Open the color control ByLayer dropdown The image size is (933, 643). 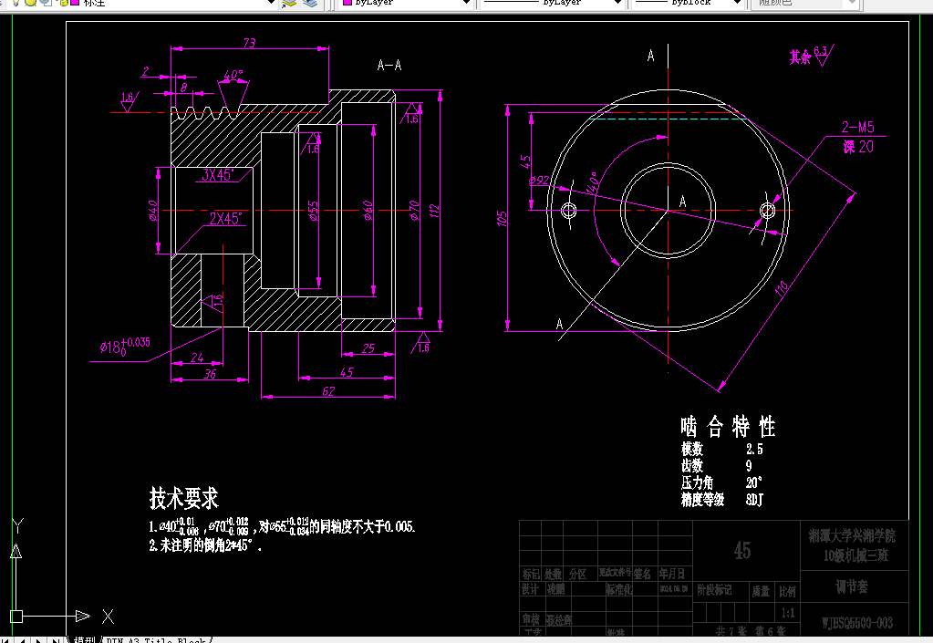467,3
